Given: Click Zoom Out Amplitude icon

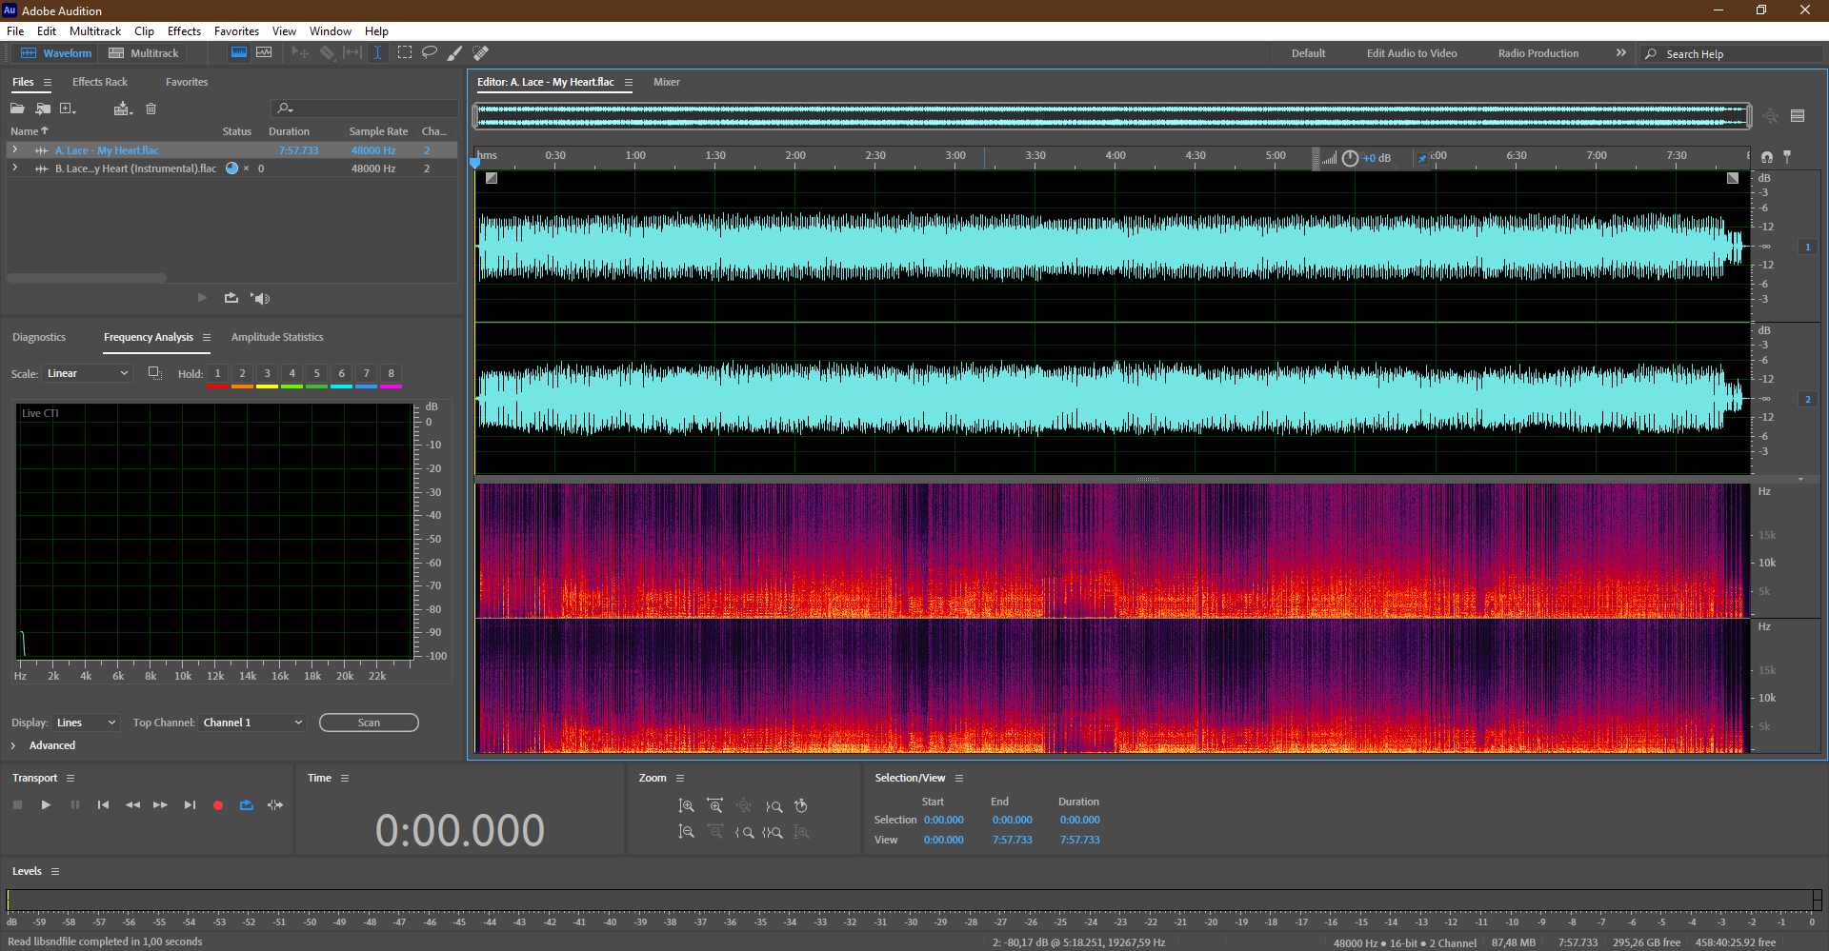Looking at the screenshot, I should [x=686, y=832].
